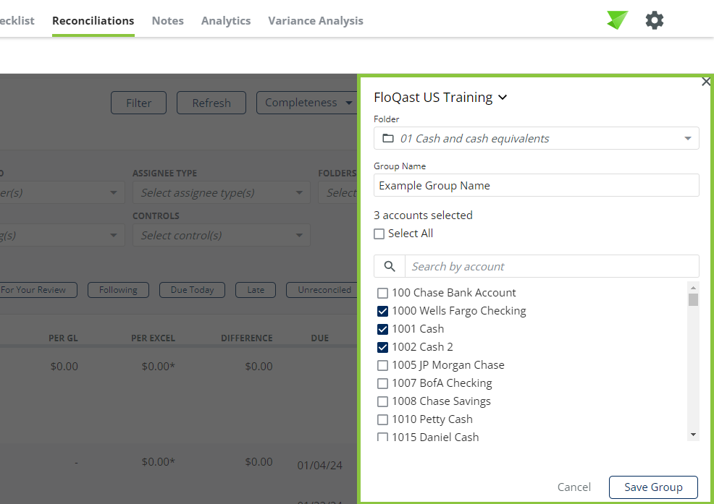Go to Variance Analysis tab
714x504 pixels.
click(316, 21)
